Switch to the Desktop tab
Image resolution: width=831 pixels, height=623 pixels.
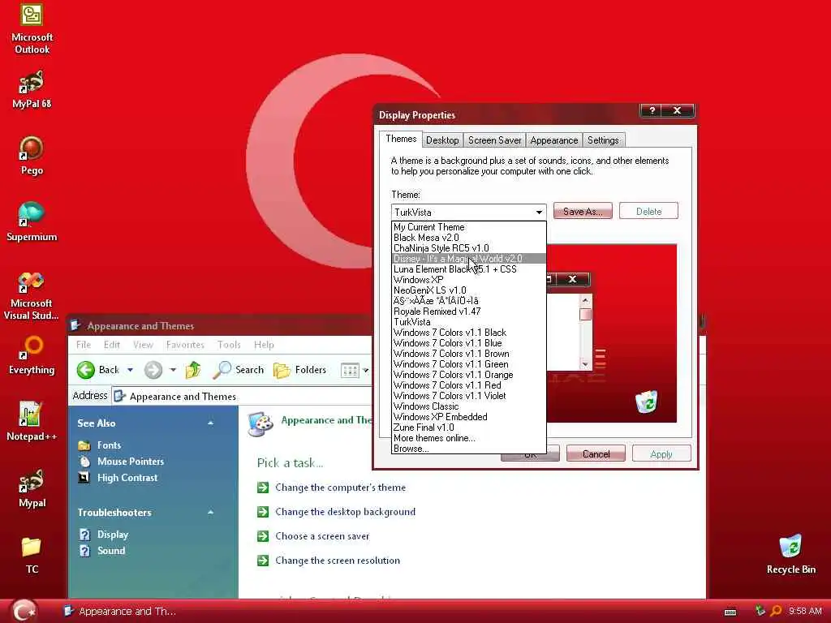click(x=442, y=140)
